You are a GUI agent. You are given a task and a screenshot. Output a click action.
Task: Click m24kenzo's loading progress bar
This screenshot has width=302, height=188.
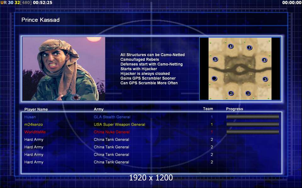(253, 124)
